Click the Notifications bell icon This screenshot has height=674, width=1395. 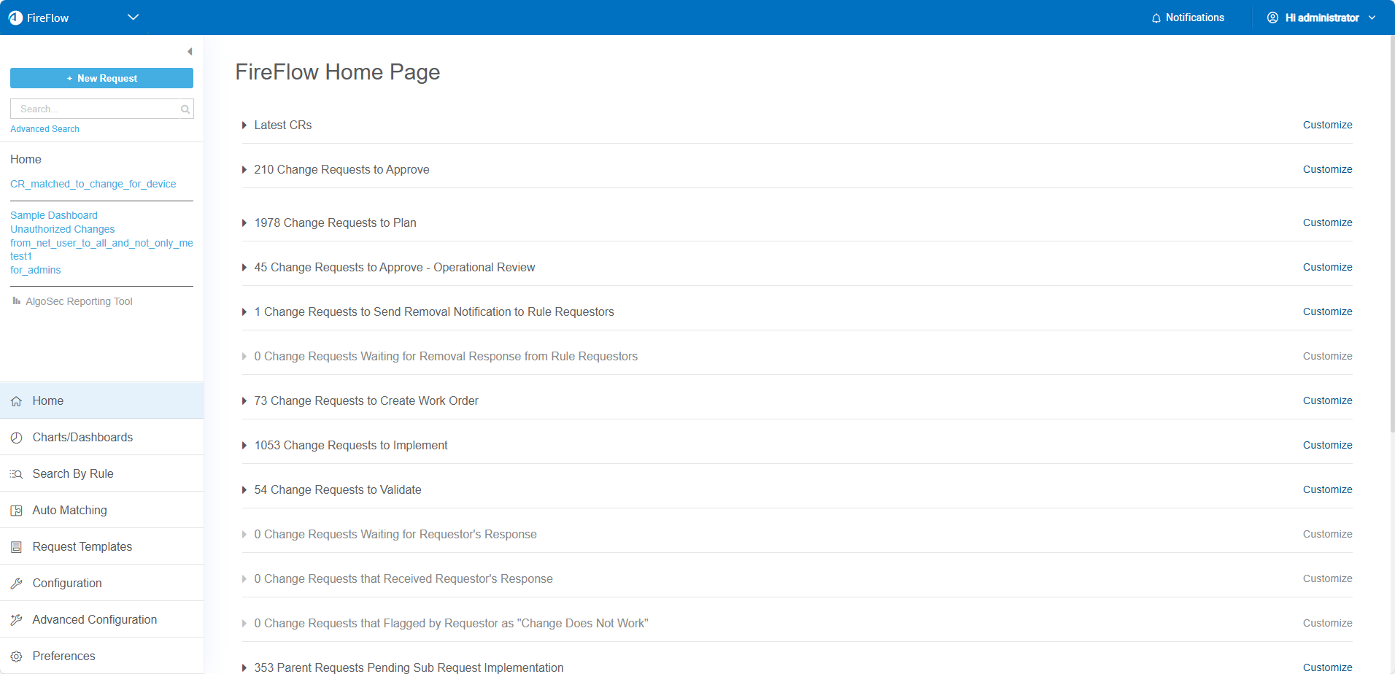point(1156,18)
